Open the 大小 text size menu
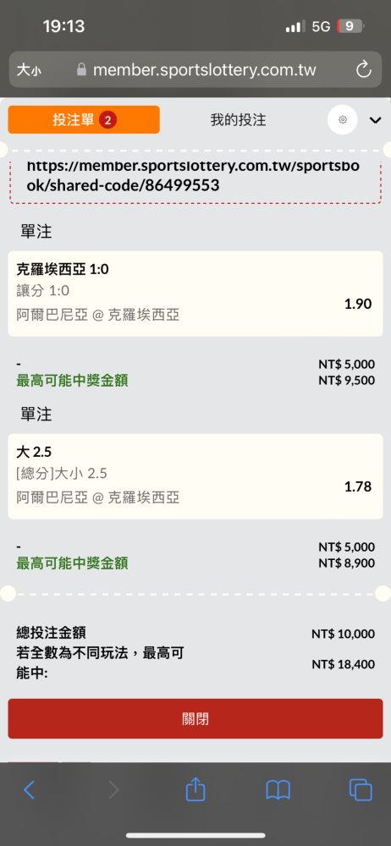 click(x=29, y=70)
